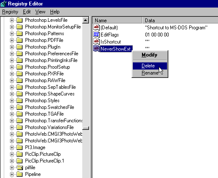The image size is (218, 178).
Task: Click the Registry Editor title bar icon
Action: coord(3,4)
